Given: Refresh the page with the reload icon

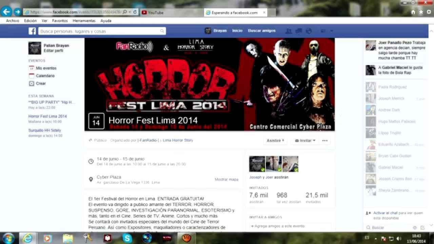Looking at the screenshot, I should [x=135, y=12].
